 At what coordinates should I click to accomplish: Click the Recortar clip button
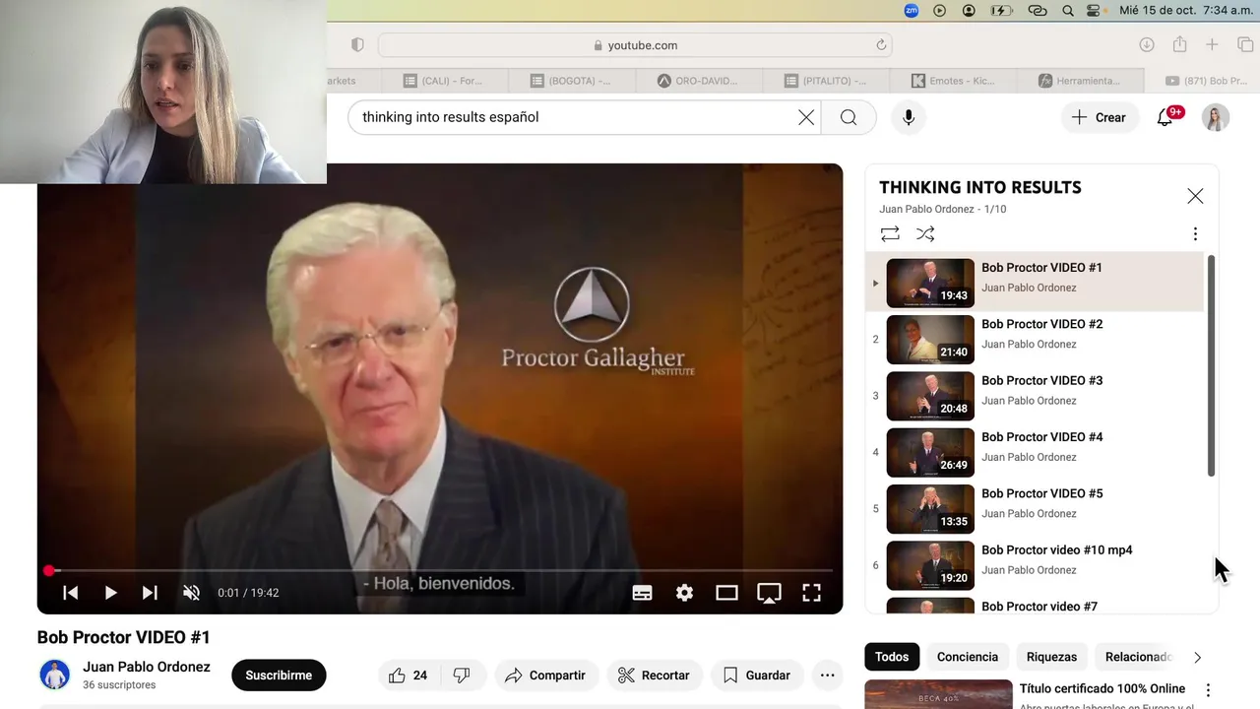click(x=654, y=676)
